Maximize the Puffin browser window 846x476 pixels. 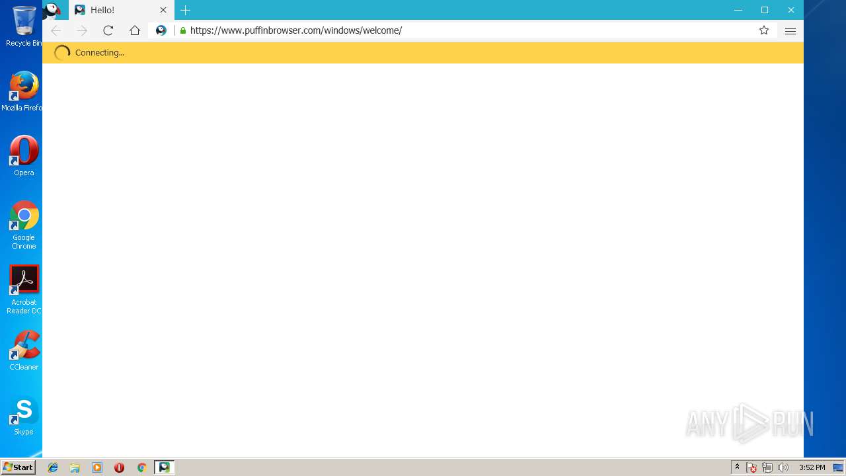pyautogui.click(x=765, y=10)
